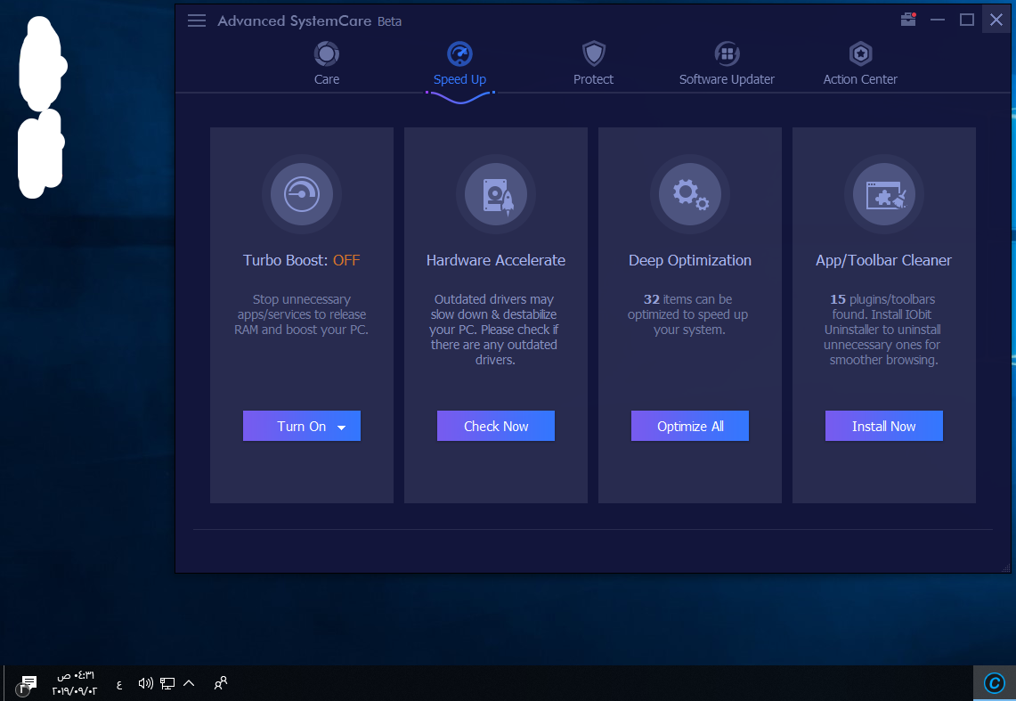The image size is (1016, 701).
Task: Click the network tray icon
Action: tap(167, 683)
